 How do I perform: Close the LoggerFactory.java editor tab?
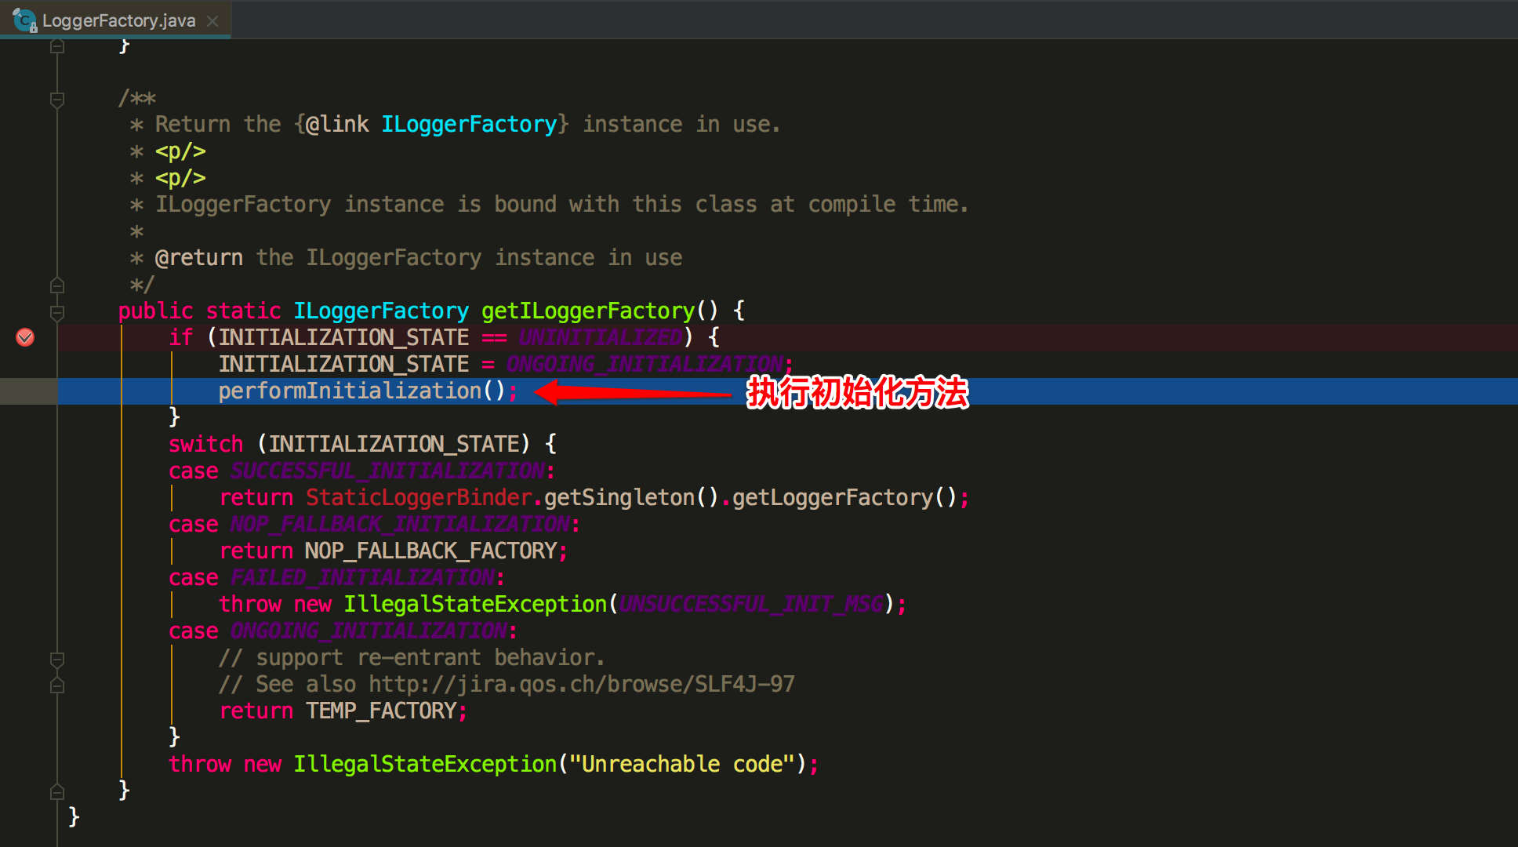click(212, 20)
